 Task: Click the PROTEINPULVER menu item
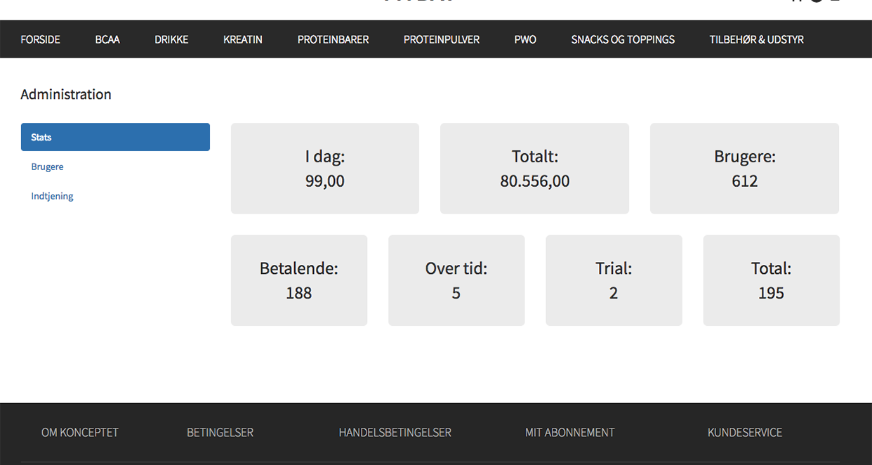(x=442, y=39)
